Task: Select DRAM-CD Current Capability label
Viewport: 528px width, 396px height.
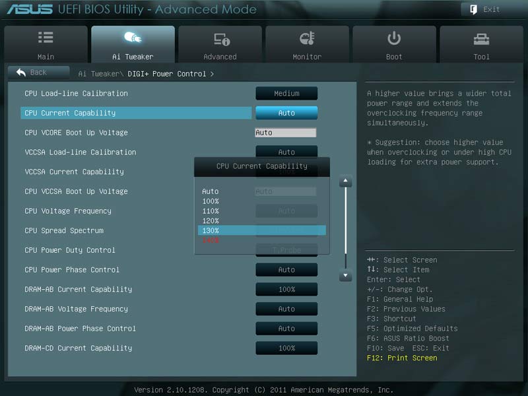Action: pyautogui.click(x=78, y=348)
